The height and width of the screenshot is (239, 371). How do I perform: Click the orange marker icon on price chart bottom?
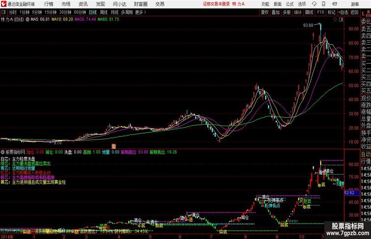114,146
